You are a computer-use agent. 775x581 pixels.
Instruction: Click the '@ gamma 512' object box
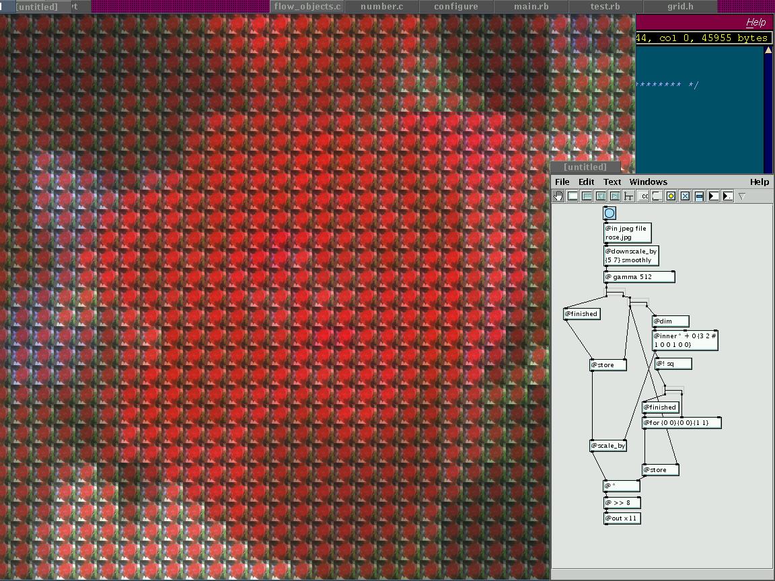click(638, 277)
